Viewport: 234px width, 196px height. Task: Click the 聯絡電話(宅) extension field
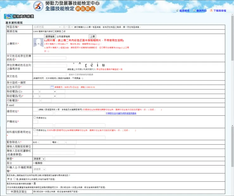point(61,96)
